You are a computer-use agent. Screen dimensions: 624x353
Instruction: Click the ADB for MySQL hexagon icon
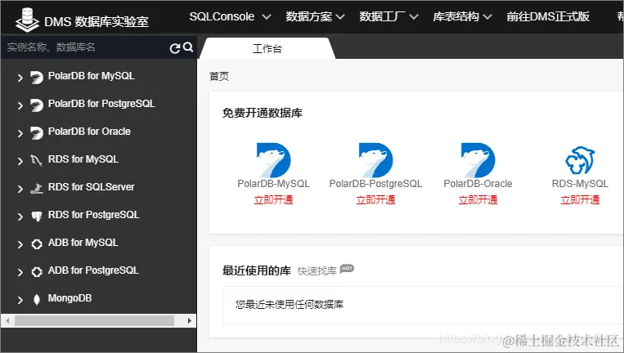[37, 244]
